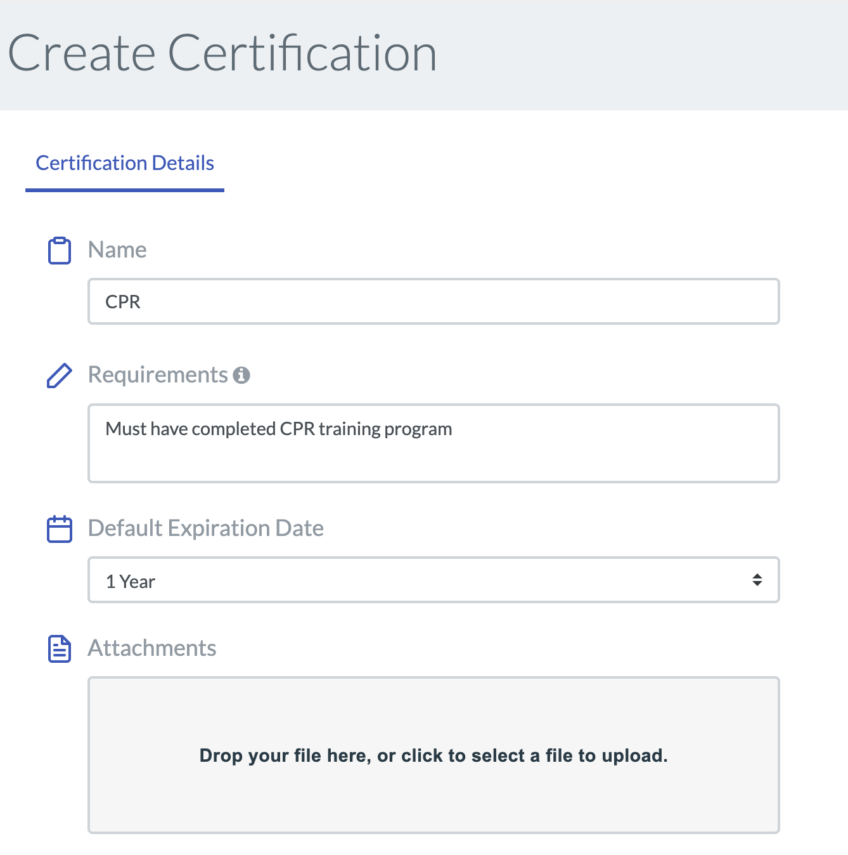Focus the Name field containing CPR
The image size is (848, 855).
point(434,301)
